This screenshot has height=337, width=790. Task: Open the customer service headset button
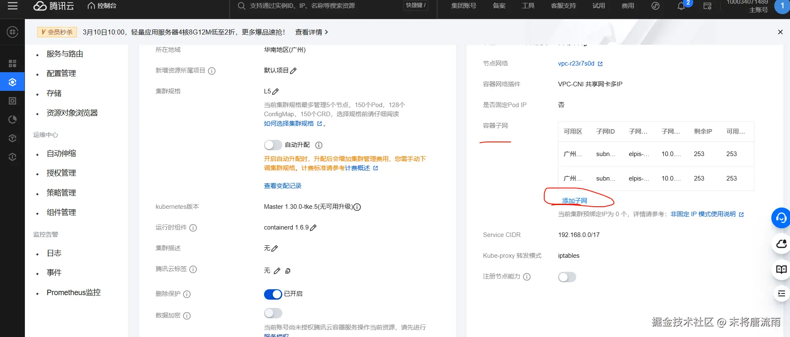click(x=781, y=218)
